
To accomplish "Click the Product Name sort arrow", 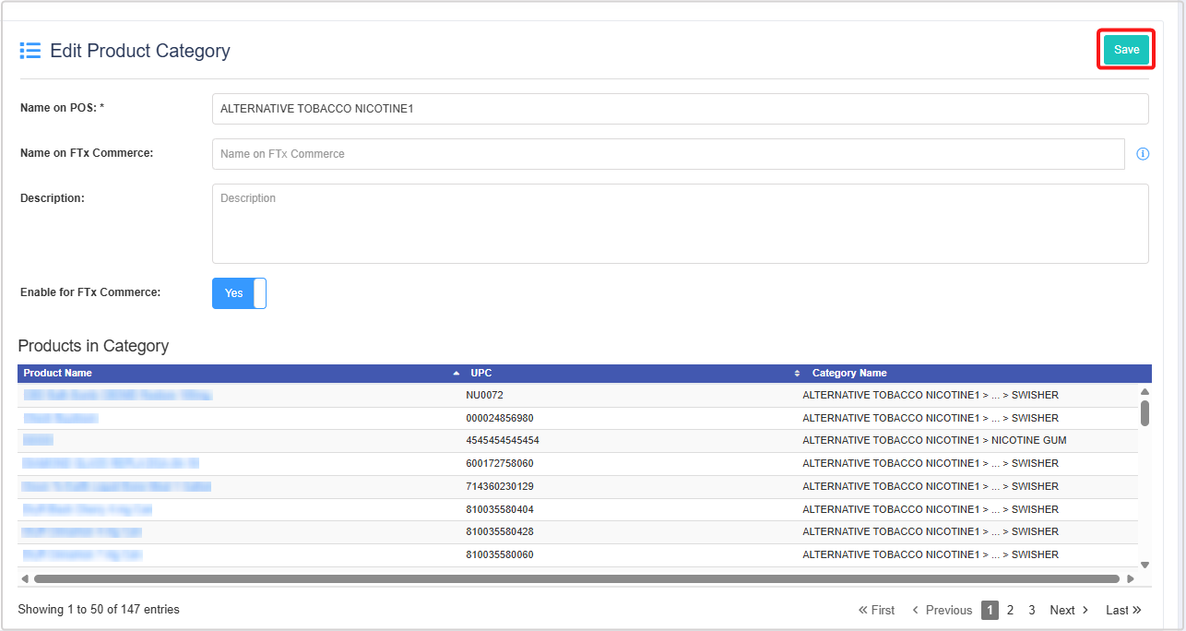I will (x=457, y=373).
